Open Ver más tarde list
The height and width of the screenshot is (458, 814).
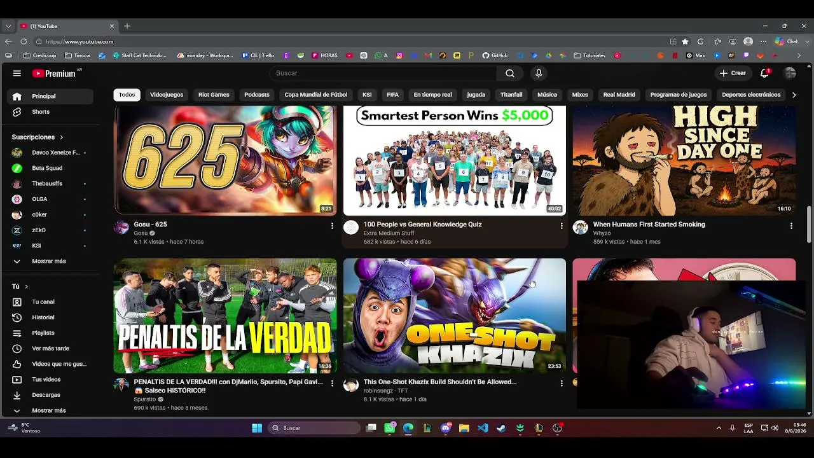point(51,349)
